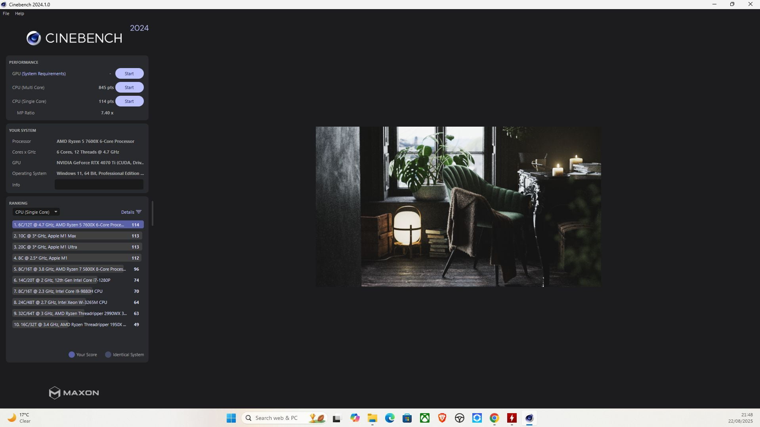The height and width of the screenshot is (427, 760).
Task: Toggle the ranking Details filter
Action: [x=131, y=212]
